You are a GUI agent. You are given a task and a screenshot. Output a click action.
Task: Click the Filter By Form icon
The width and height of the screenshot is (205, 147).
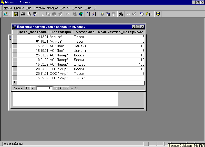(x=108, y=14)
